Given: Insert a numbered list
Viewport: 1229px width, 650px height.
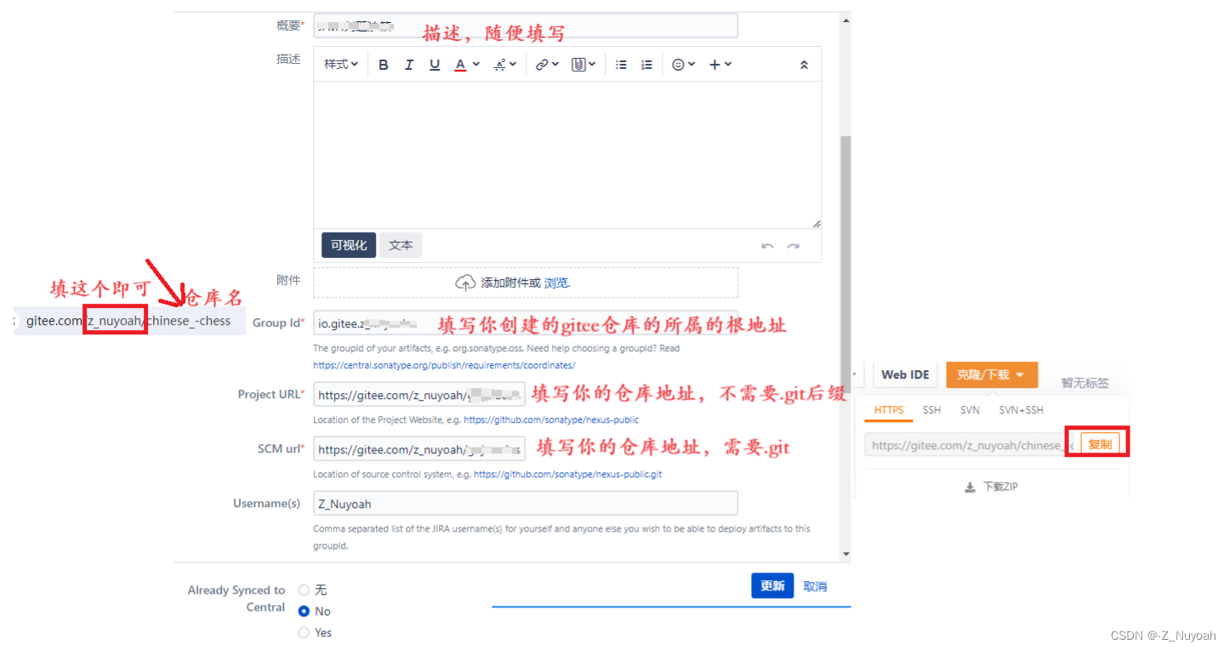Looking at the screenshot, I should (646, 65).
